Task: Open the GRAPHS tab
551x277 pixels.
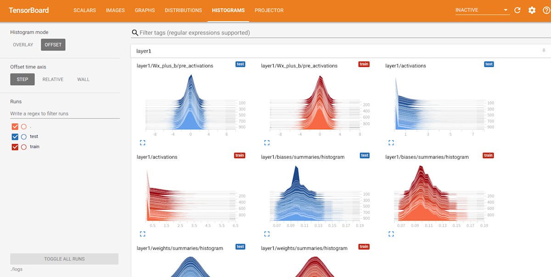Action: coord(145,10)
